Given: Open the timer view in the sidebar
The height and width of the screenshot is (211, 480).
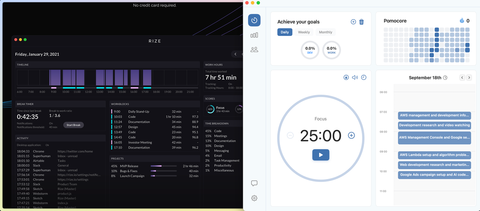Looking at the screenshot, I should coord(254,20).
